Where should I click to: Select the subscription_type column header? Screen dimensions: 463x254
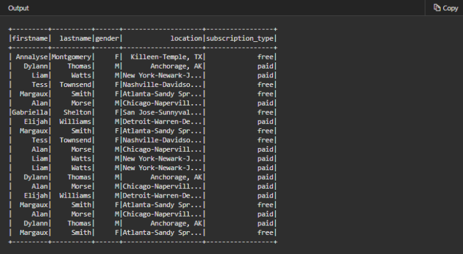(x=240, y=39)
